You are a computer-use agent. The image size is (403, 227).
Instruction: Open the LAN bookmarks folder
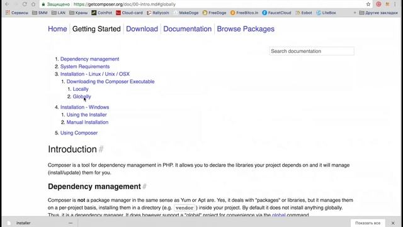tap(59, 13)
